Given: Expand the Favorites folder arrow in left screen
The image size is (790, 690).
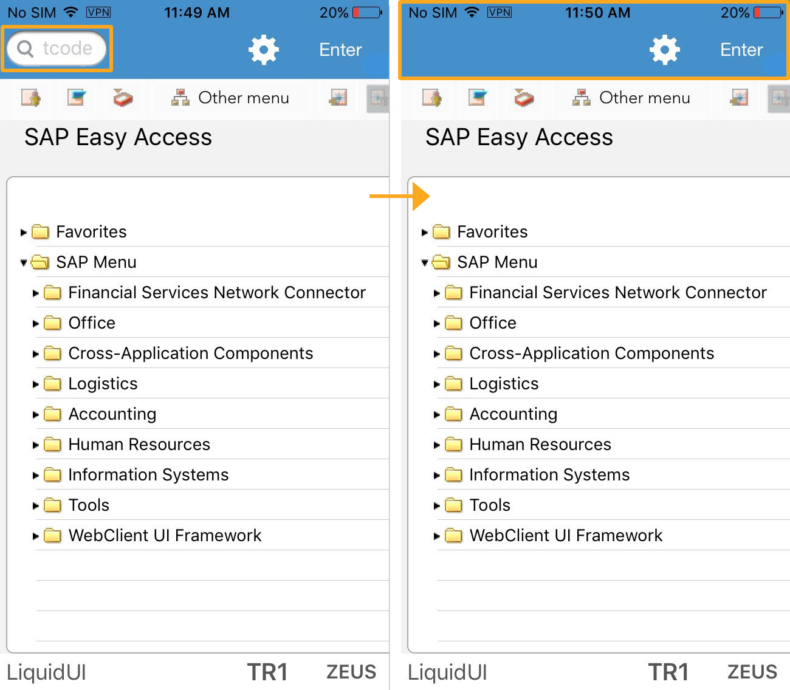Looking at the screenshot, I should [23, 232].
